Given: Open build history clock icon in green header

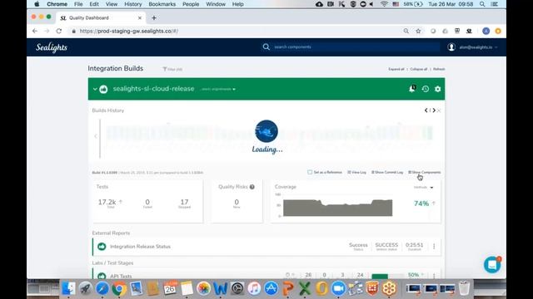Looking at the screenshot, I should coord(426,89).
